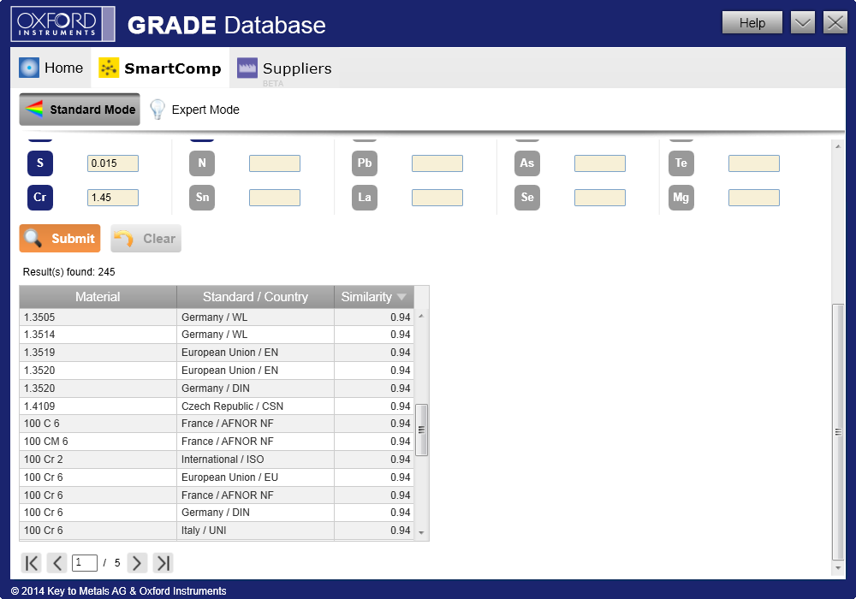This screenshot has height=599, width=856.
Task: Toggle the Sn element button
Action: click(x=202, y=198)
